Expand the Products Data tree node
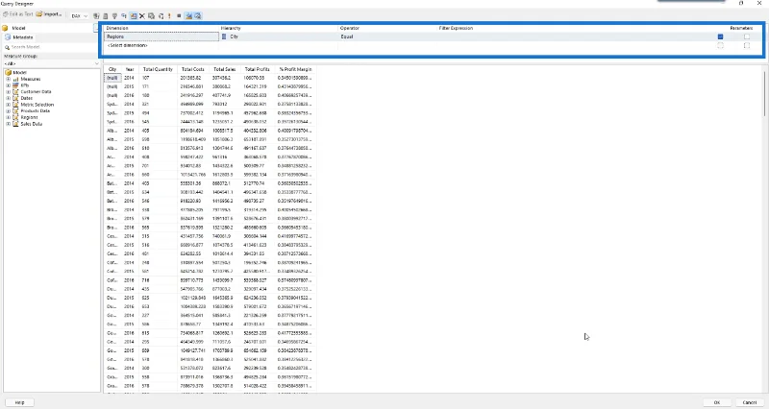This screenshot has height=409, width=769. (8, 110)
